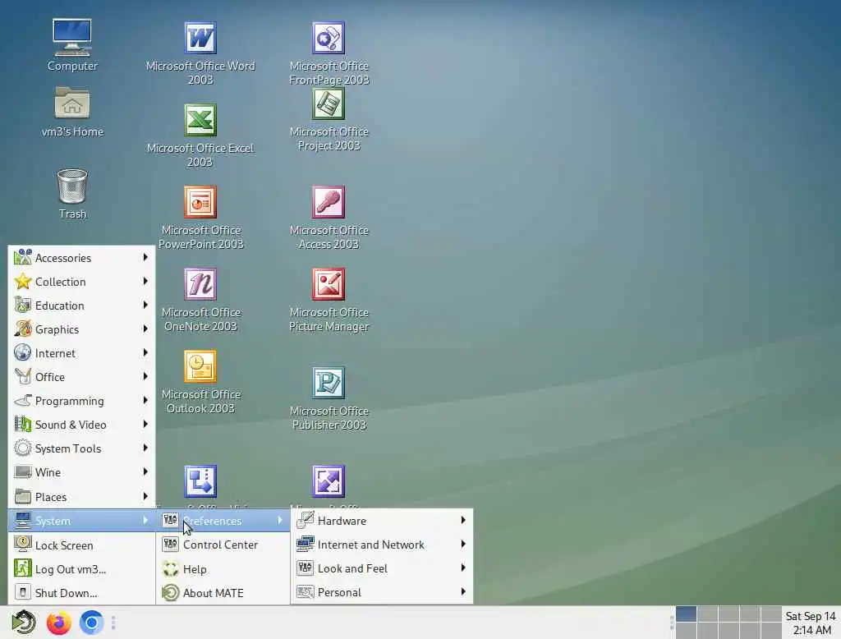Choose Shut Down... from the menu
Screen dimensions: 841x639
tap(81, 593)
